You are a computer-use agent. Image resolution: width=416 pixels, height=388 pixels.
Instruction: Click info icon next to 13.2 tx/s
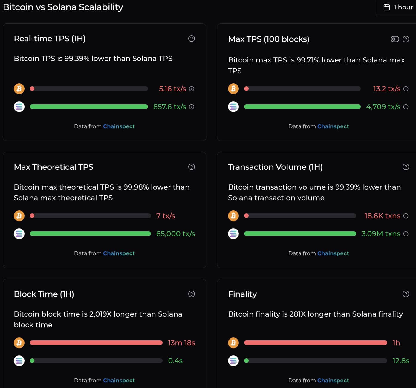406,89
